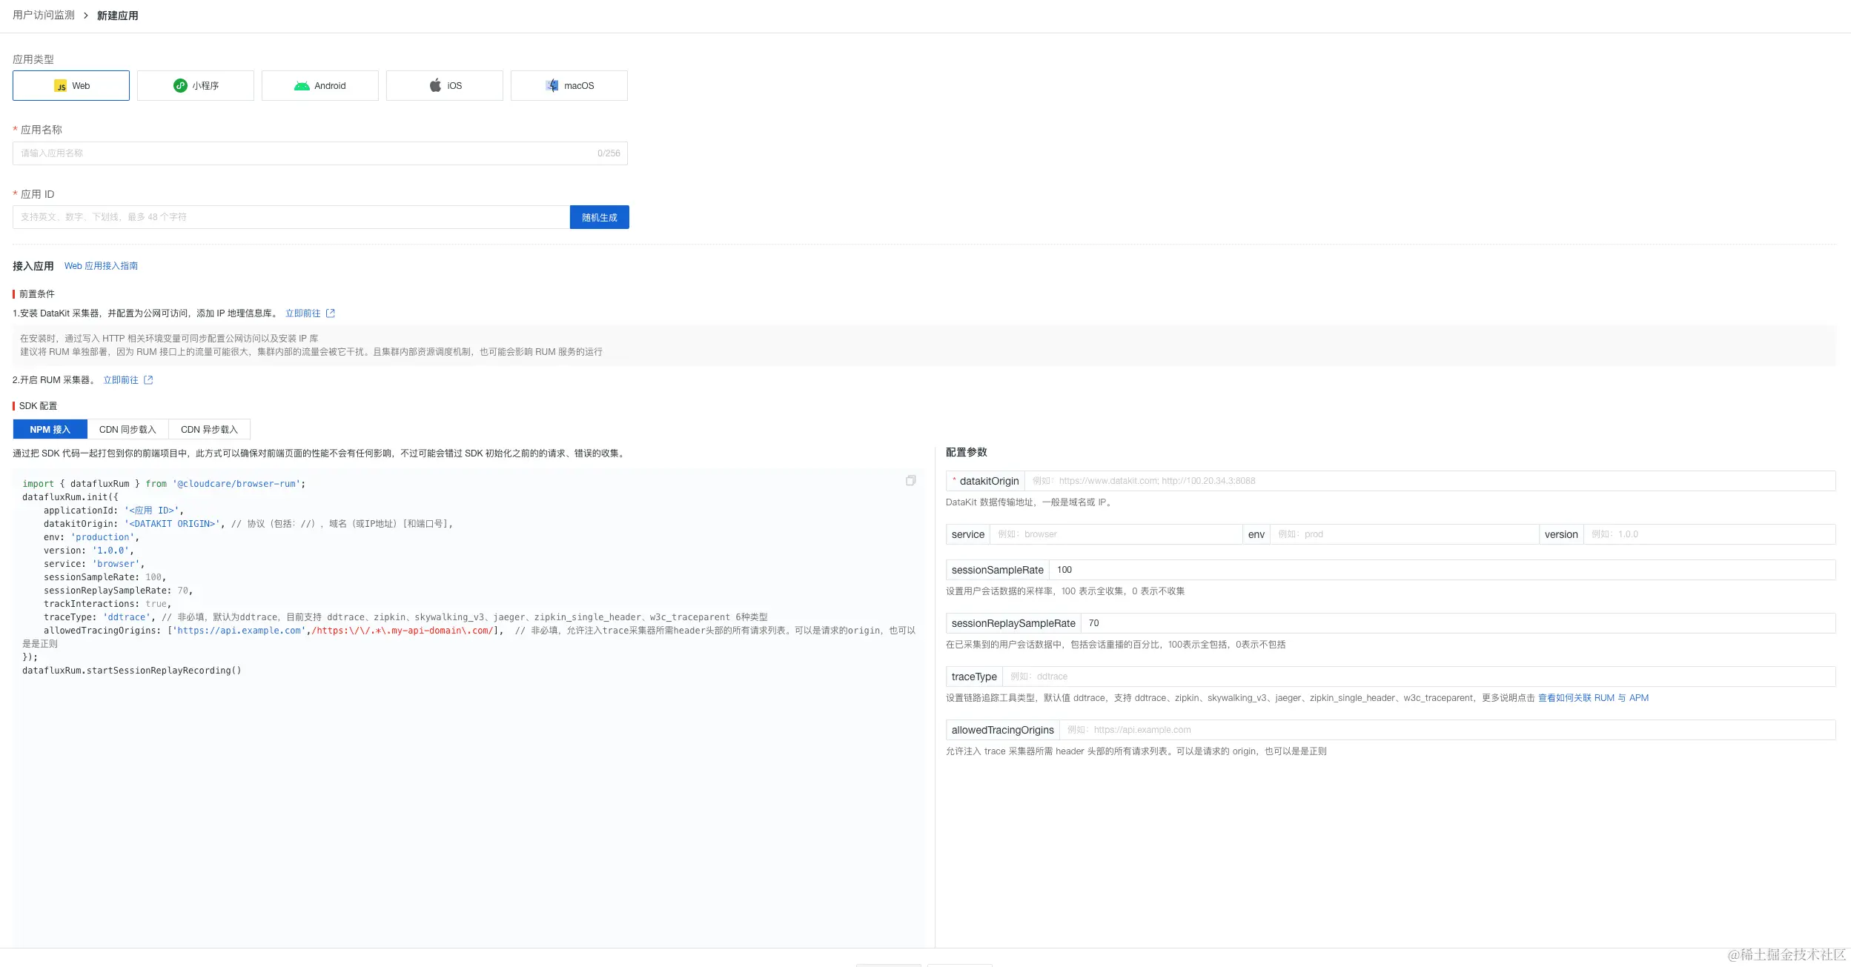Choose the macOS application type
Image resolution: width=1851 pixels, height=967 pixels.
[569, 86]
